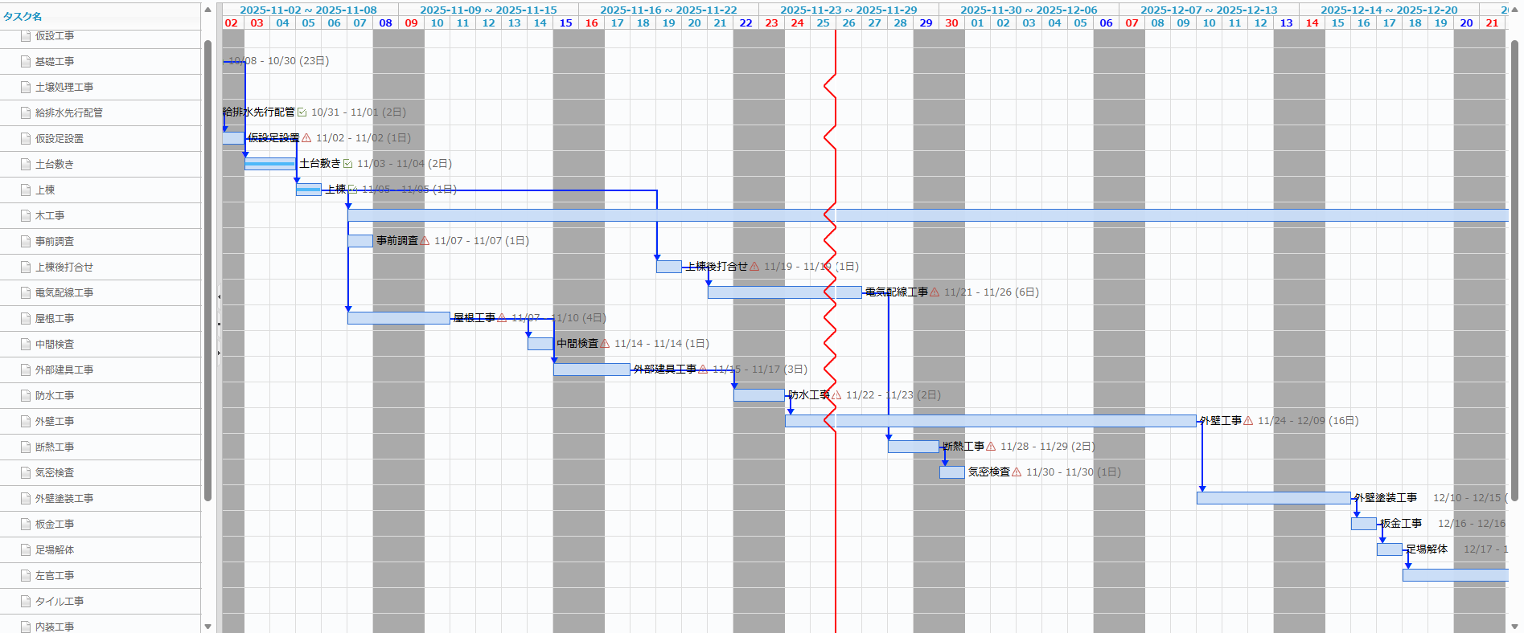Click the タスク名 column header
Viewport: 1524px width, 633px height.
pyautogui.click(x=23, y=16)
